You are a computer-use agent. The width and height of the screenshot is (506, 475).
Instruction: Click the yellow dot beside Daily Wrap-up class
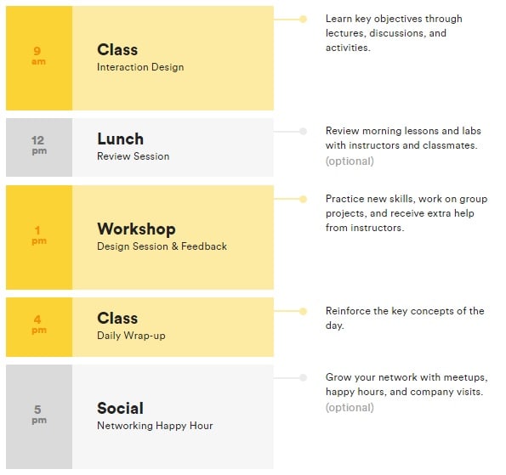tap(303, 311)
